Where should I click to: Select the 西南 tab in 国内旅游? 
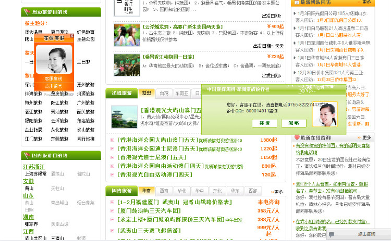164,191
